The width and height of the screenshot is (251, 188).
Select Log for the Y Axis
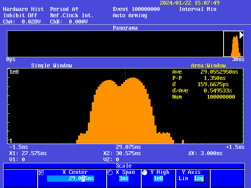coord(199,179)
